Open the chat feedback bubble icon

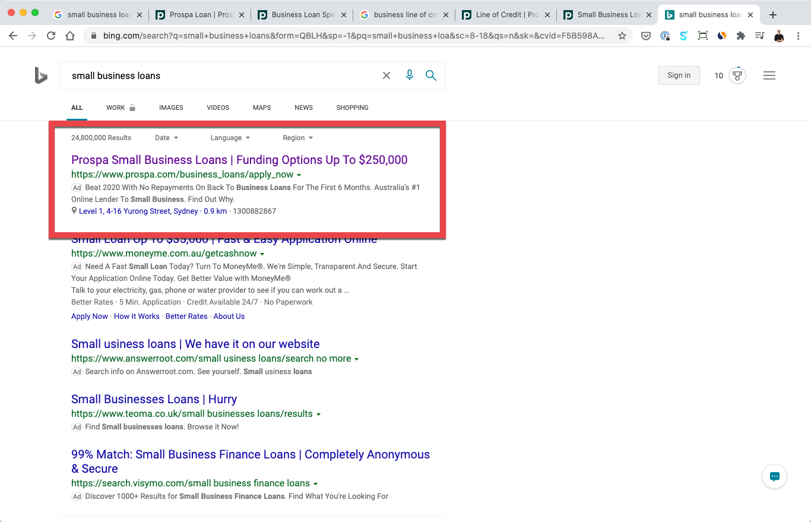(774, 476)
